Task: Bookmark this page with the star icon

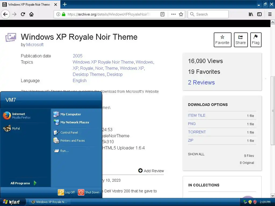Action: [x=181, y=14]
